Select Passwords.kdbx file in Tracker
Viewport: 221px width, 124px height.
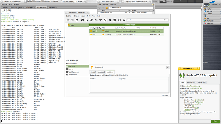coord(107,13)
